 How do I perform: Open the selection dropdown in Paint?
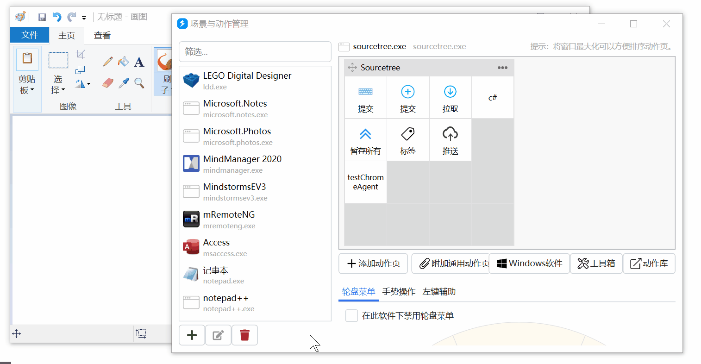pos(58,85)
